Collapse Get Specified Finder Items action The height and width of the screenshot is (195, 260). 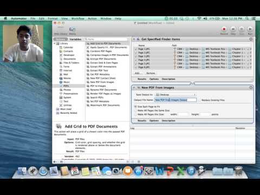pos(134,39)
